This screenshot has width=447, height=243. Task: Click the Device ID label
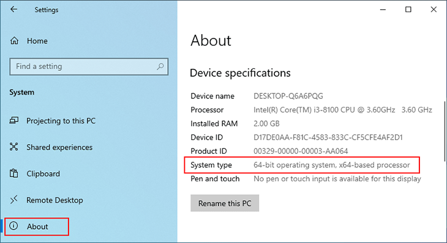point(207,137)
